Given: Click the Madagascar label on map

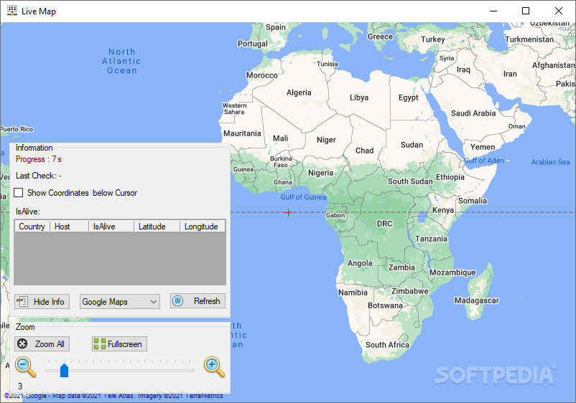Looking at the screenshot, I should (477, 300).
